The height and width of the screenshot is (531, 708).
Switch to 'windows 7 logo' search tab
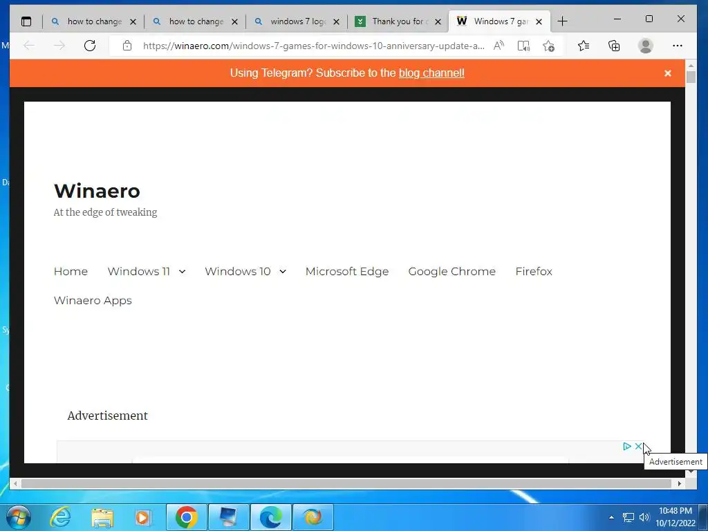click(x=297, y=21)
